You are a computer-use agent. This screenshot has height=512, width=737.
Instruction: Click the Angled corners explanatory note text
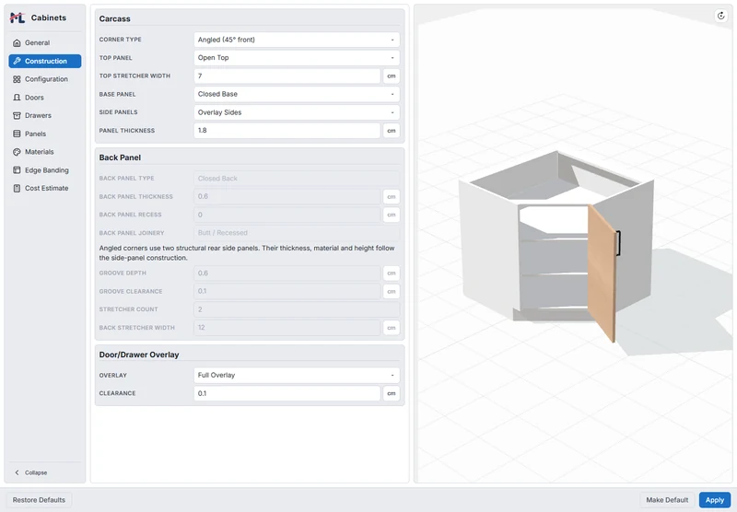[247, 252]
